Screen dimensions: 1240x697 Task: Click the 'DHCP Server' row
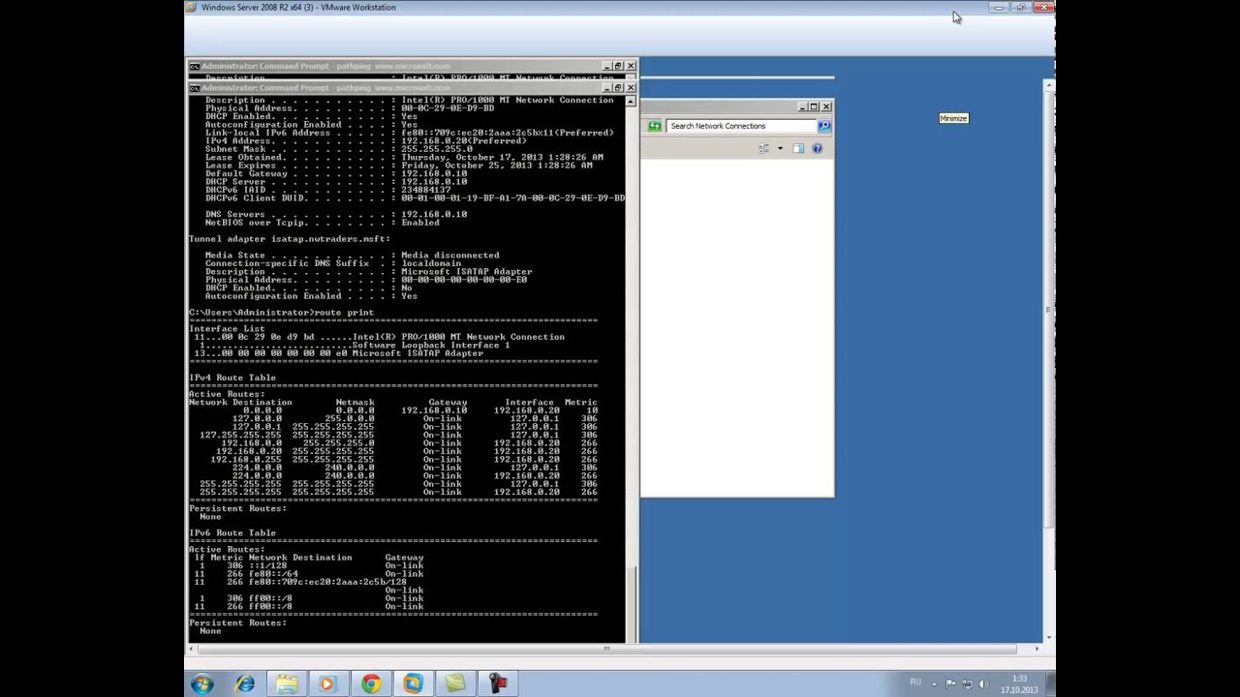(x=336, y=182)
